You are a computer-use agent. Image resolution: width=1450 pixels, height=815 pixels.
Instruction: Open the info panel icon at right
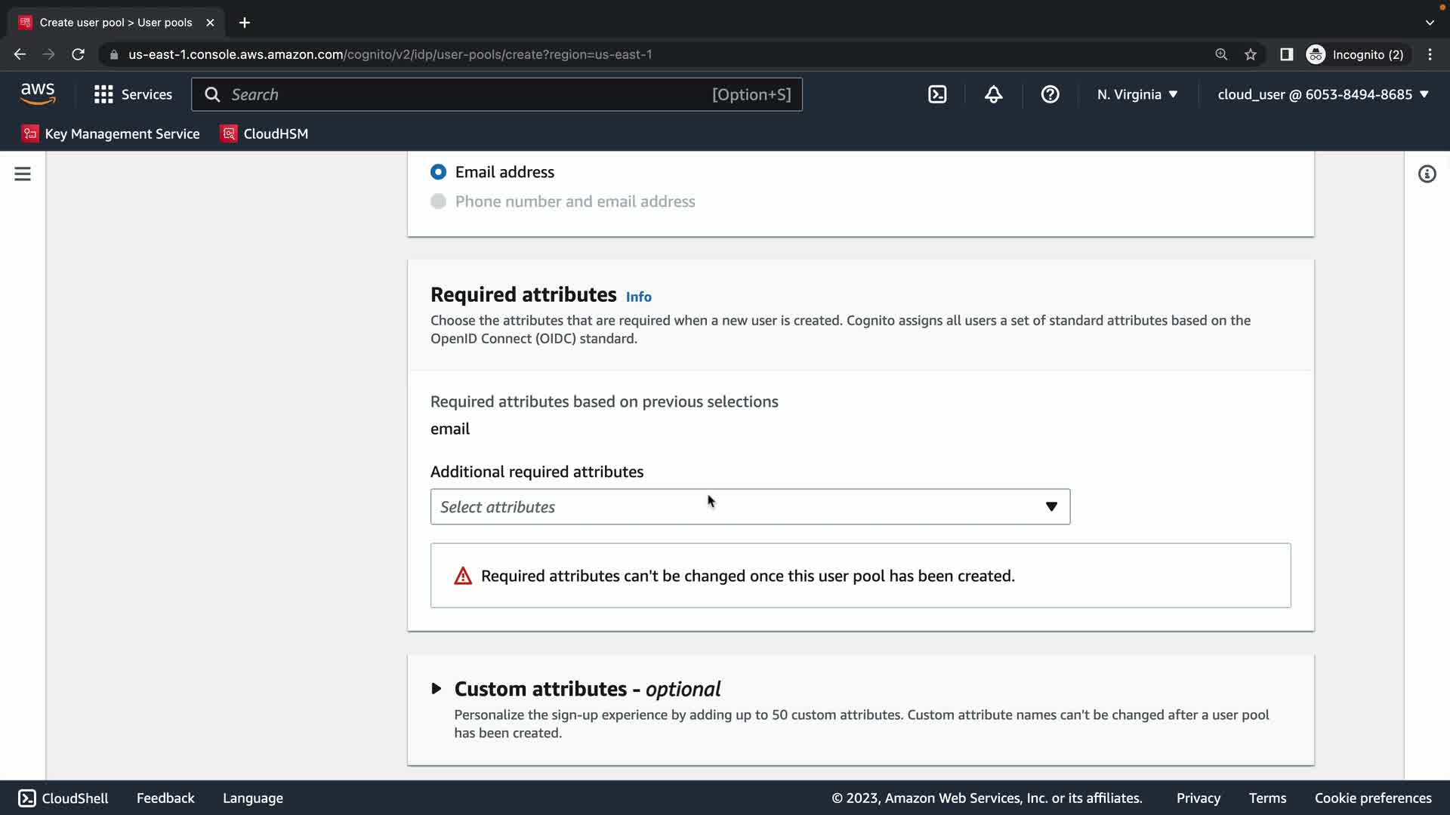pos(1427,174)
